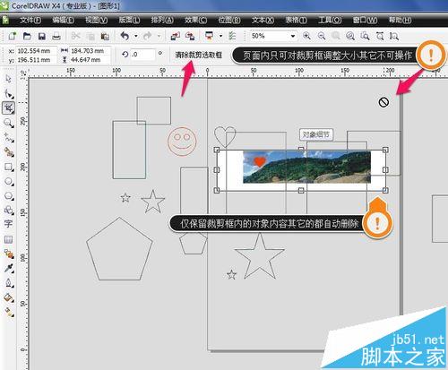
Task: Click the Redo arrow icon
Action: click(x=147, y=36)
